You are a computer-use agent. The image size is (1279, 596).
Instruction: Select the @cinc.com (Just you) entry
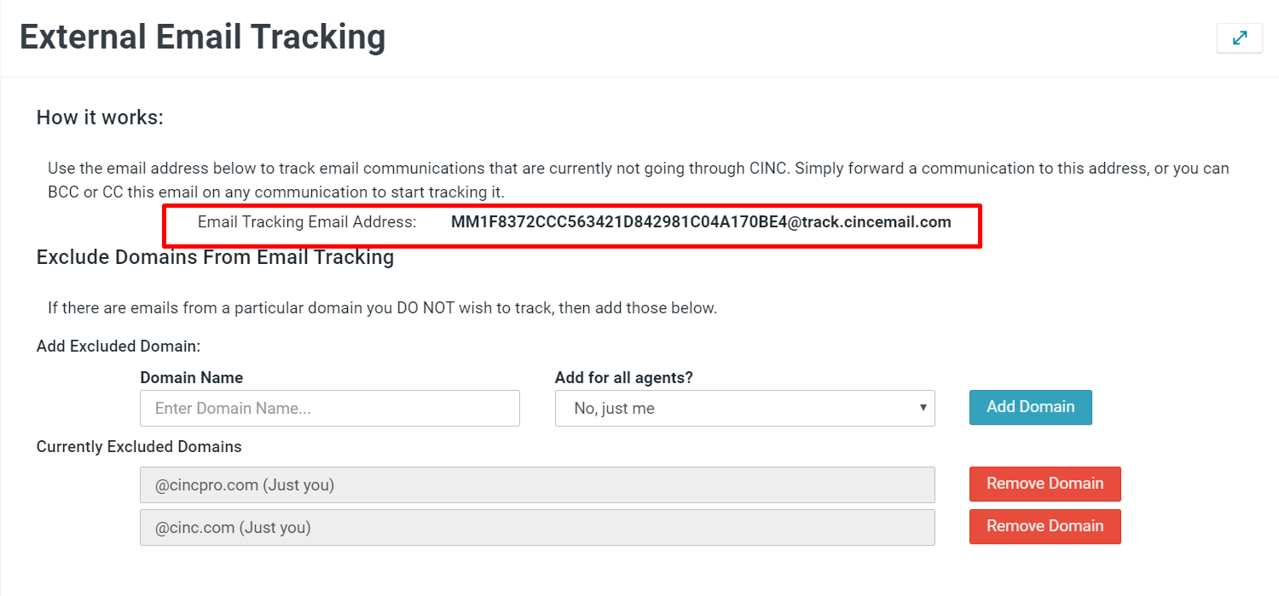pos(537,526)
